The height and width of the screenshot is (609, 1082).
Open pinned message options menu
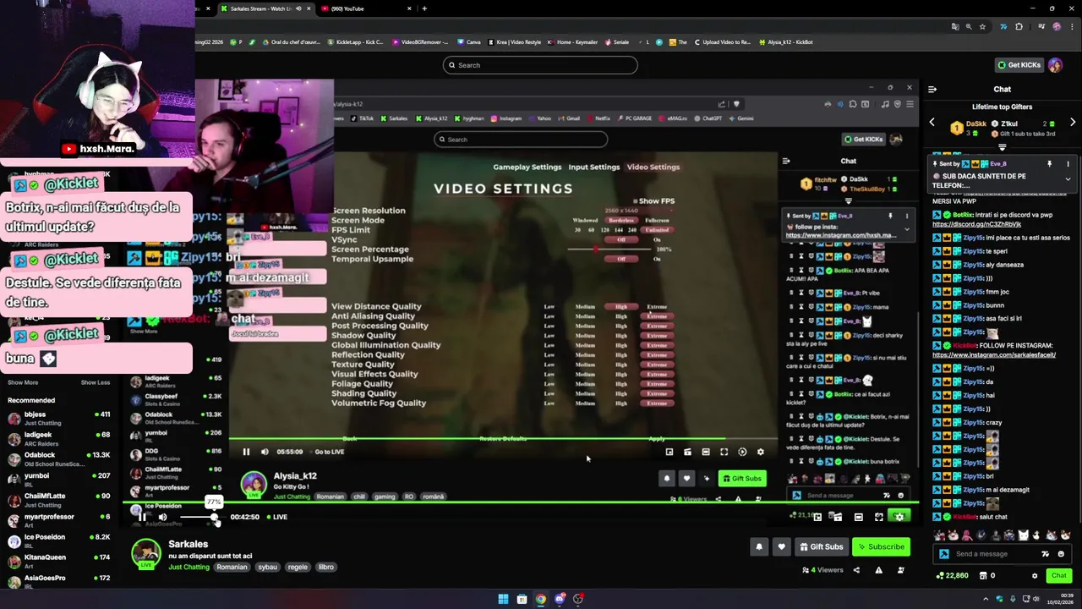click(1068, 164)
